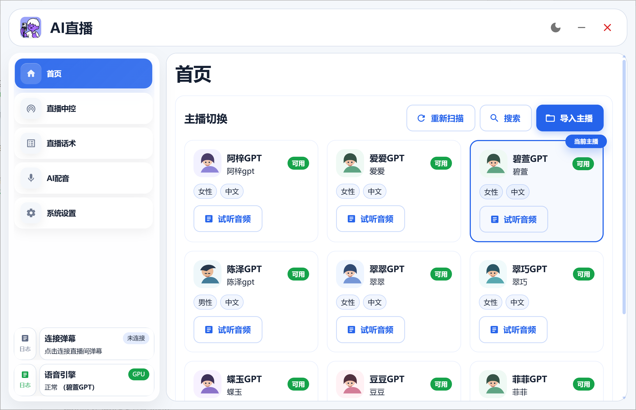The height and width of the screenshot is (410, 636).
Task: Play 试听音频 on 陈泽GPT card
Action: click(x=228, y=330)
